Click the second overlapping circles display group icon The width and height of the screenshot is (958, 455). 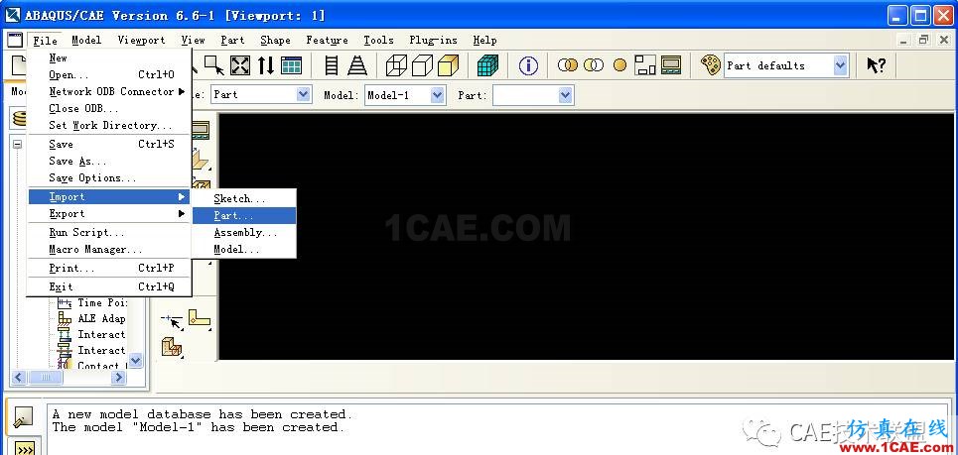(x=594, y=65)
